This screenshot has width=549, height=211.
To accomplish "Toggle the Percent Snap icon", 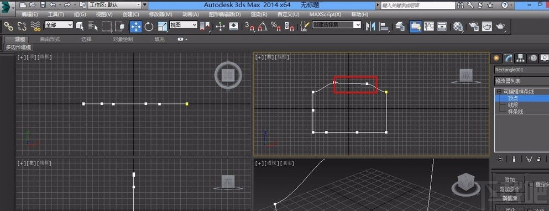I will click(276, 27).
